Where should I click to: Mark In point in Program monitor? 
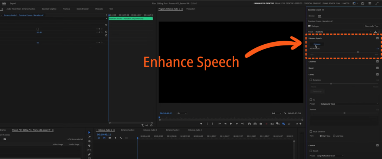coord(207,124)
